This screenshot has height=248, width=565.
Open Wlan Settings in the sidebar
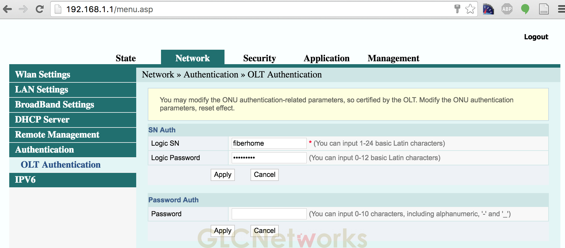coord(73,75)
